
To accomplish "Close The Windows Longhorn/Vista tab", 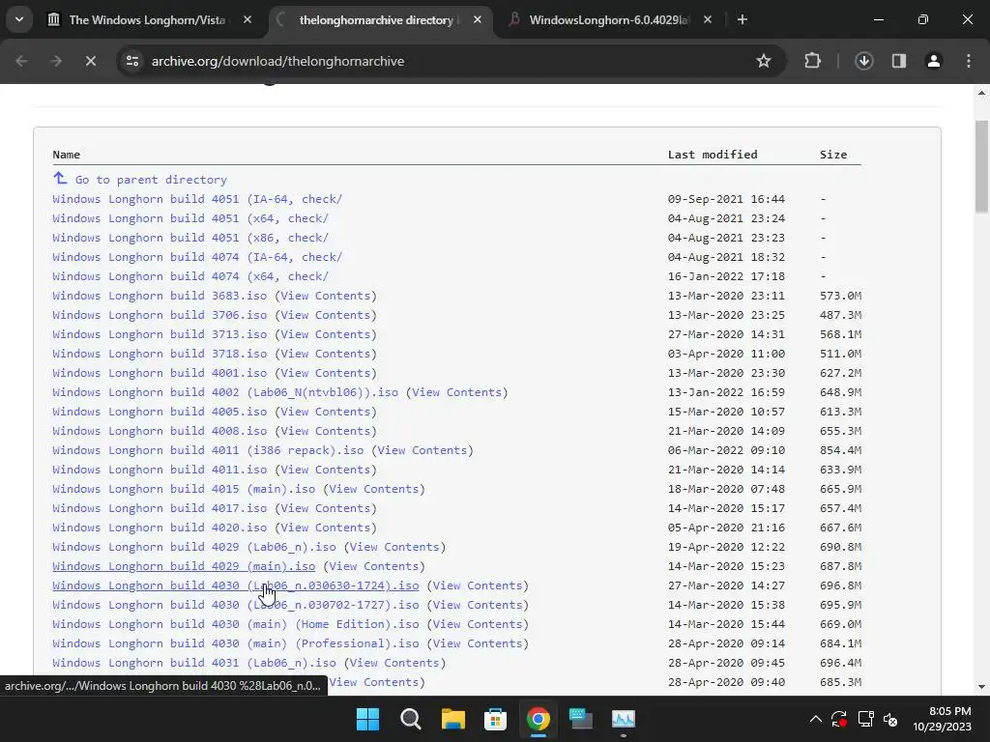I will pyautogui.click(x=247, y=20).
